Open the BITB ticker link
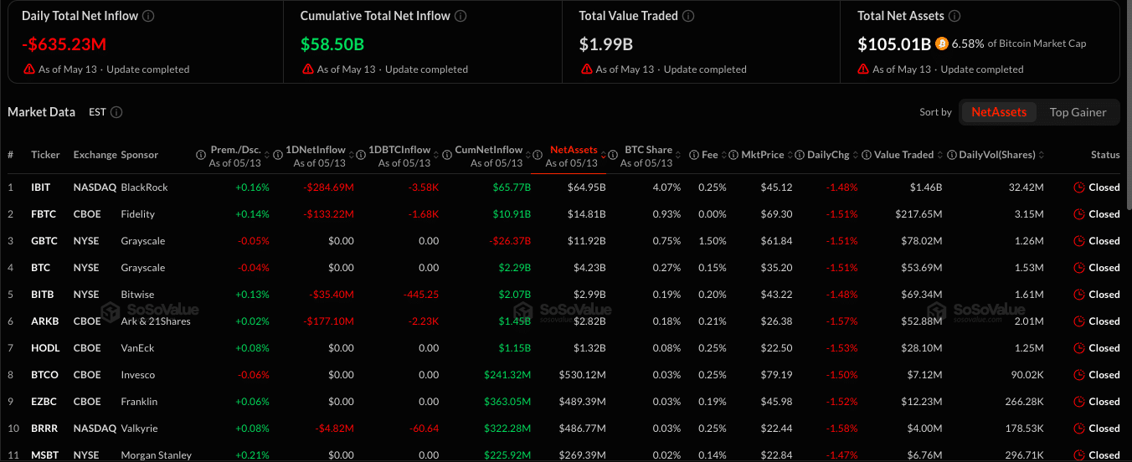The width and height of the screenshot is (1132, 462). 42,295
